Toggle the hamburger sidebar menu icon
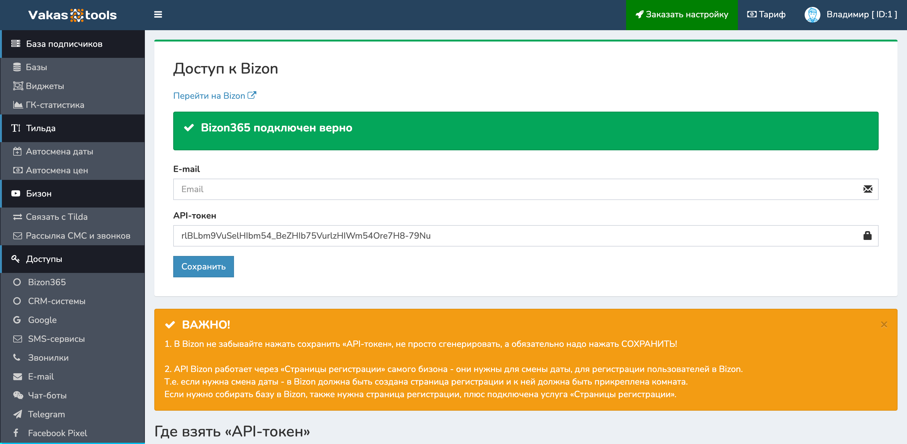 pos(158,14)
